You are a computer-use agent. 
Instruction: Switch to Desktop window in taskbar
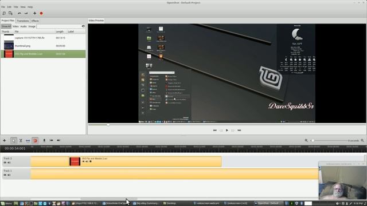170,203
